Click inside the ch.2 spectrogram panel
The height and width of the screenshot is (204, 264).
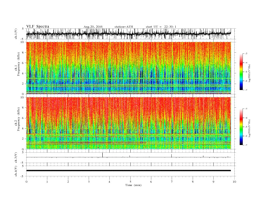coord(129,123)
